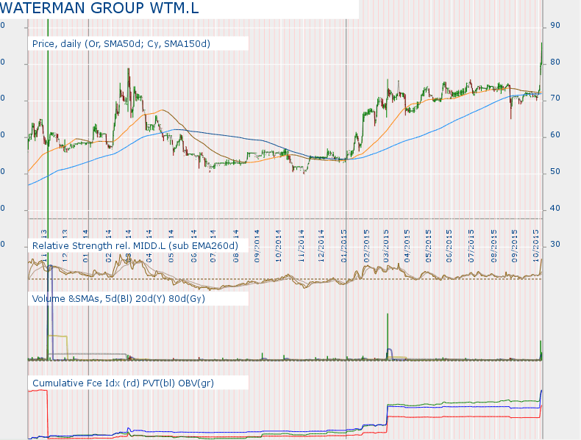Click the Volume & SMAs panel label

(x=118, y=299)
